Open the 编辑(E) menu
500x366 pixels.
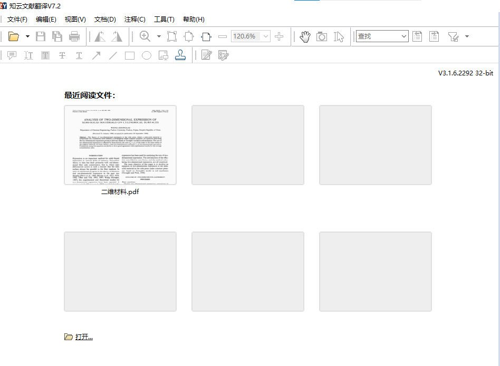click(x=46, y=20)
